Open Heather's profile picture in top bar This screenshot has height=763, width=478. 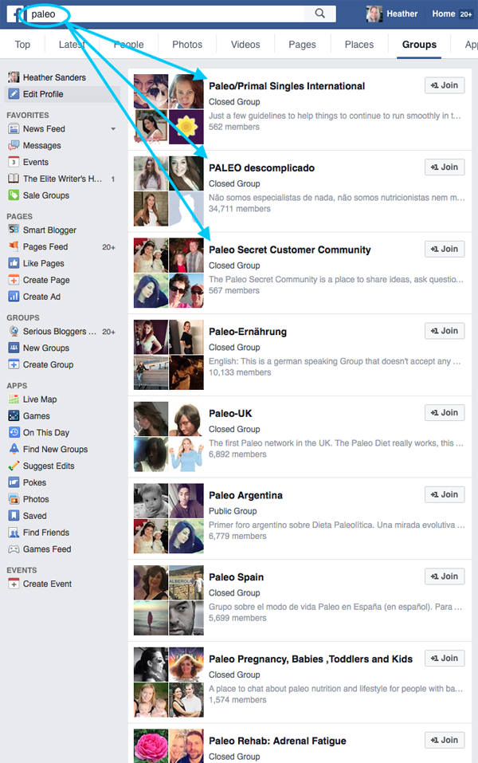[x=374, y=14]
